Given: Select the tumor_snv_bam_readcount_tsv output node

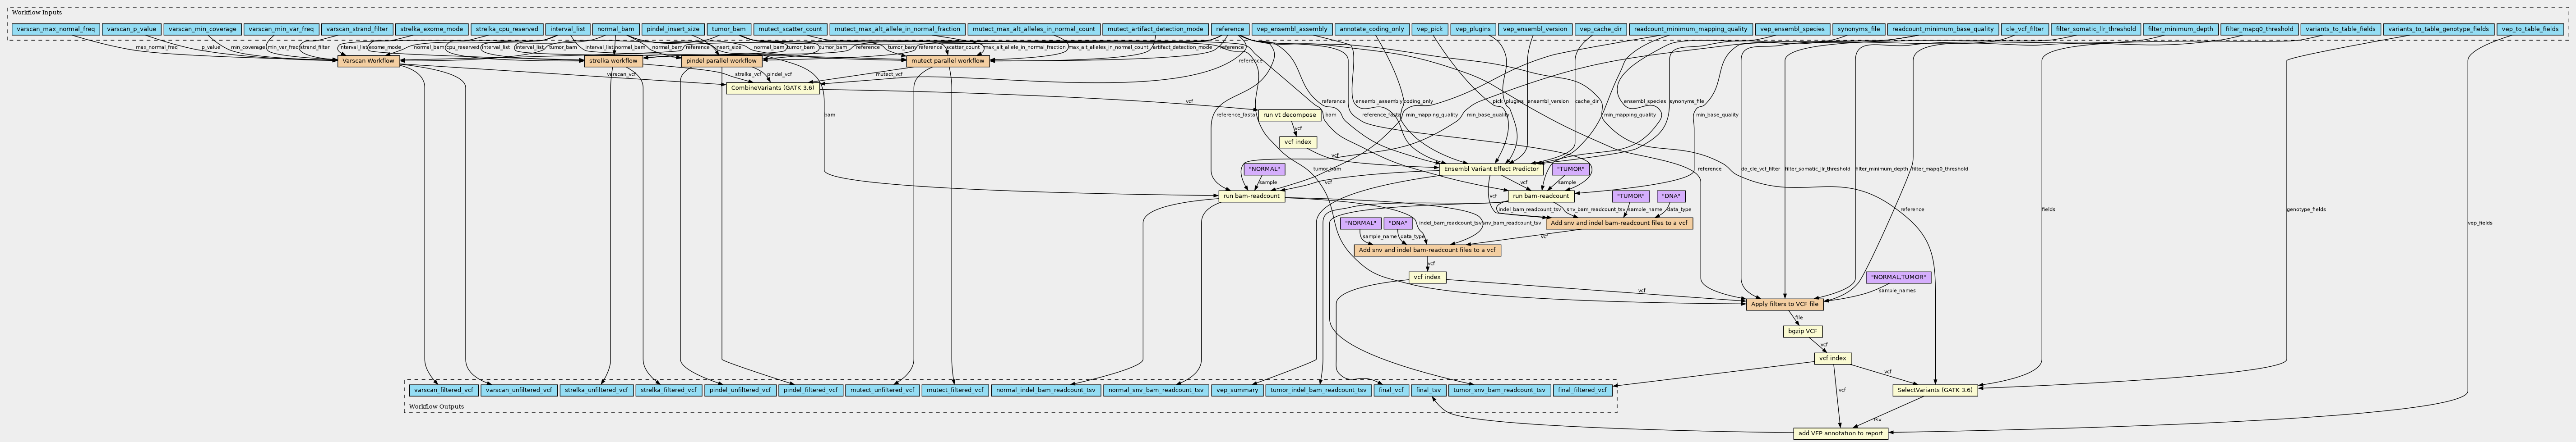Looking at the screenshot, I should 1499,391.
